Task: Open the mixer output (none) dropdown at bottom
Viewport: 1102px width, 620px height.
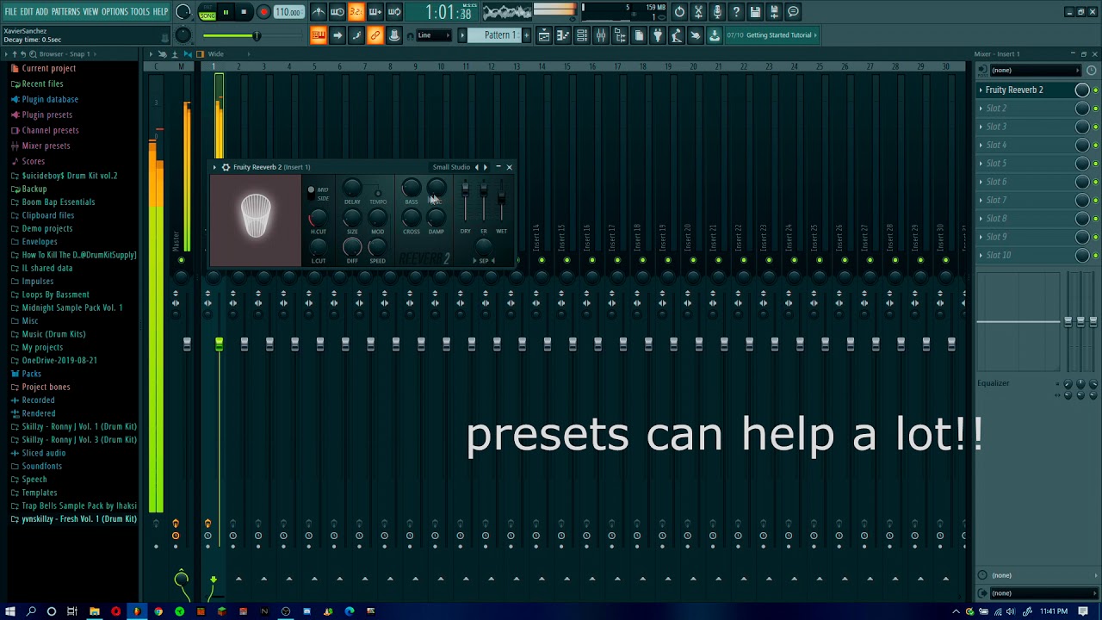Action: [x=1042, y=592]
